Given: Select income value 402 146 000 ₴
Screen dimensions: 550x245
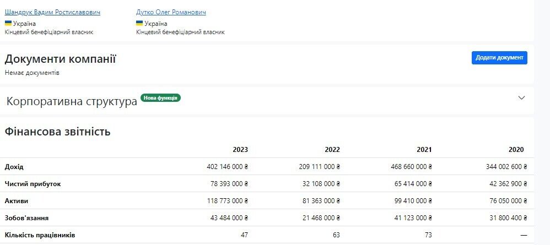Looking at the screenshot, I should (227, 167).
